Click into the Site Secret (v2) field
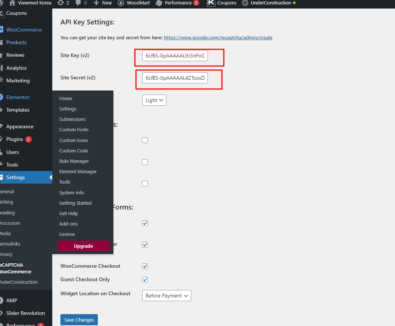This screenshot has width=395, height=326. [175, 78]
